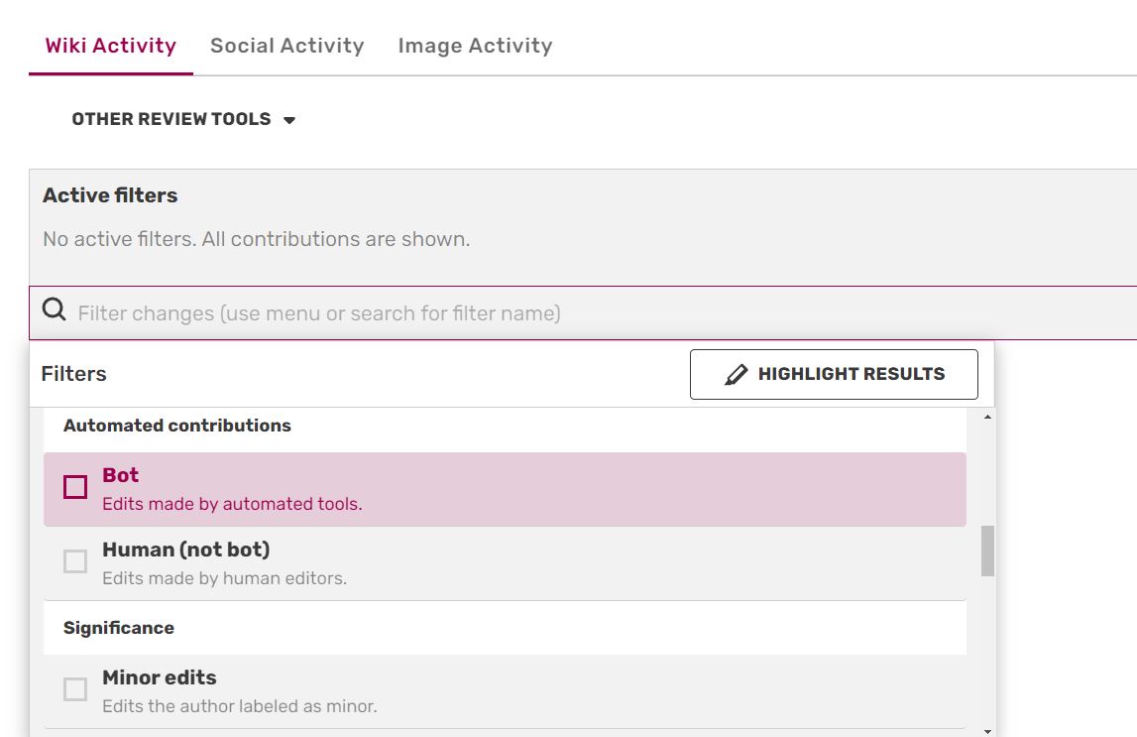The image size is (1137, 737).
Task: Open the Social Activity tab
Action: coord(287,46)
